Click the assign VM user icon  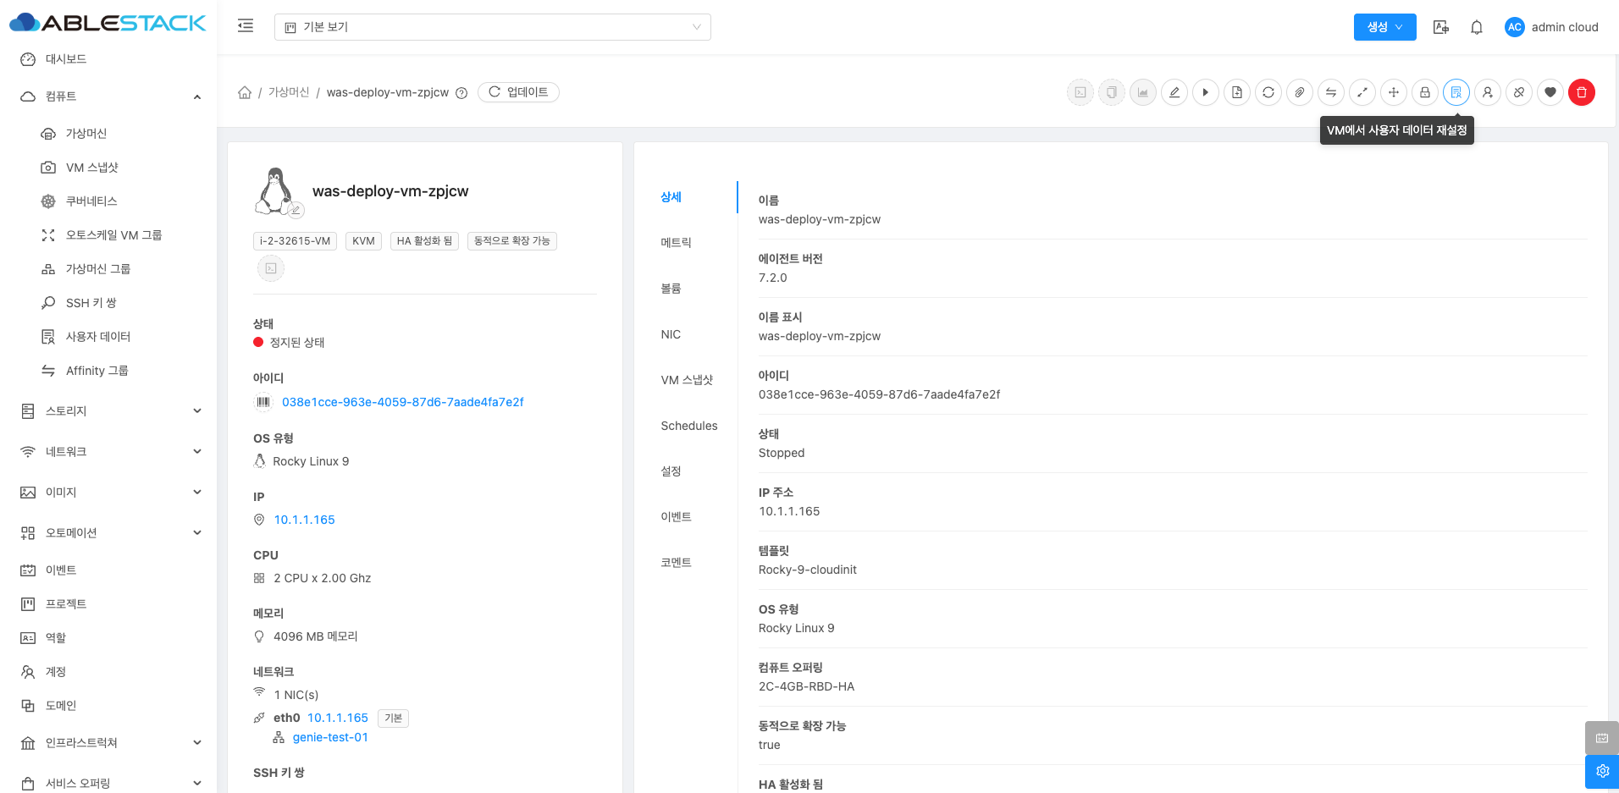[1488, 92]
